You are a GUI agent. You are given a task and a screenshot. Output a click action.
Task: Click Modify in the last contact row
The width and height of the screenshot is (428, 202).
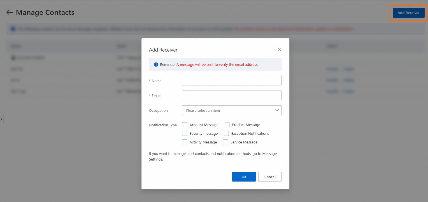[x=332, y=91]
